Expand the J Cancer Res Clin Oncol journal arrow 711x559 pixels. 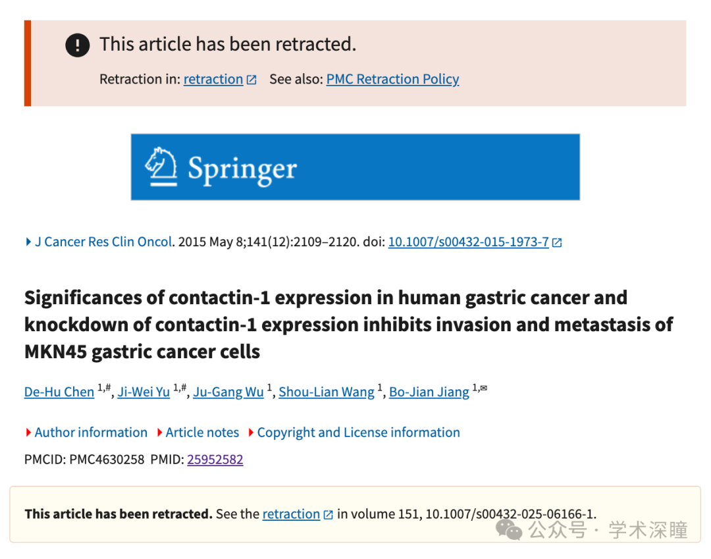28,242
